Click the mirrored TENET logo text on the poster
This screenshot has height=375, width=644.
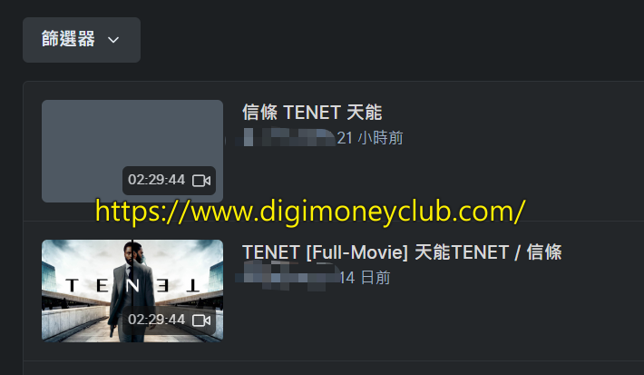click(132, 285)
